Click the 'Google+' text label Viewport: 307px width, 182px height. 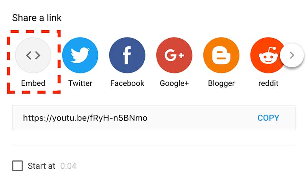(x=174, y=83)
